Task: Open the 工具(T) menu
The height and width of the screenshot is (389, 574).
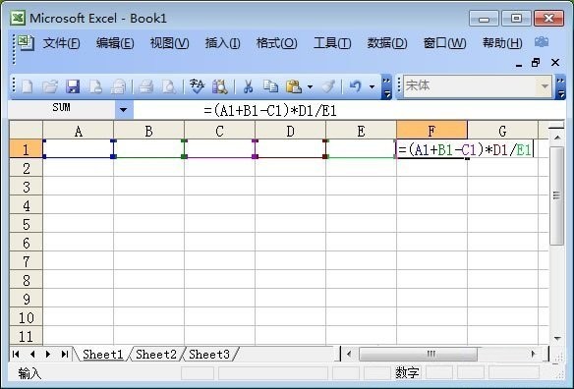Action: click(x=332, y=43)
